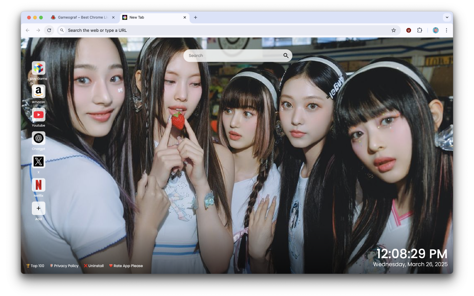Focus the page's Search input field
Screen dimensions: 474x296
233,55
